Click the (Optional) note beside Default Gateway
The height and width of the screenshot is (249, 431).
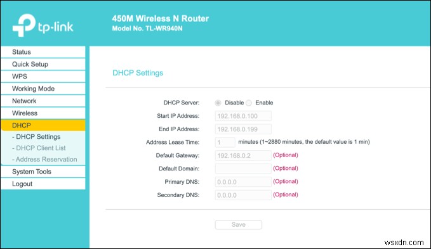285,155
